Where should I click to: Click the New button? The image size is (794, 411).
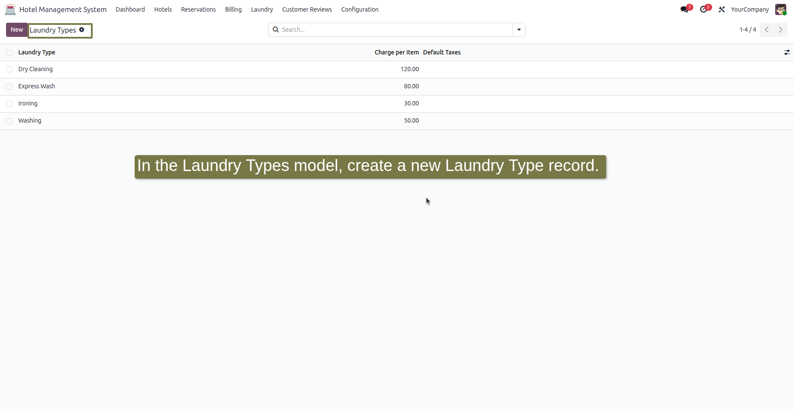(x=17, y=30)
